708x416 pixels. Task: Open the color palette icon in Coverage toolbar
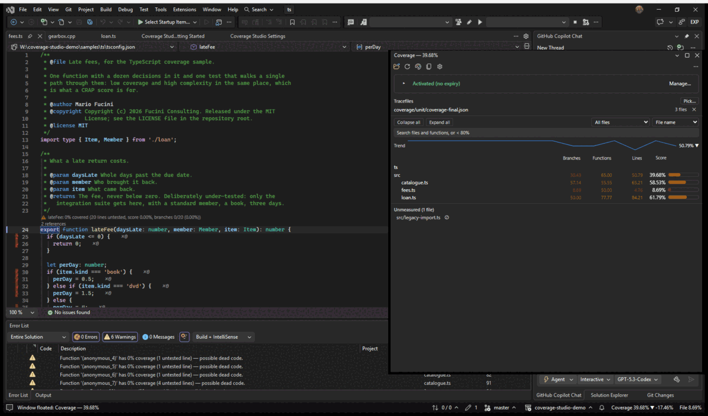click(x=418, y=67)
